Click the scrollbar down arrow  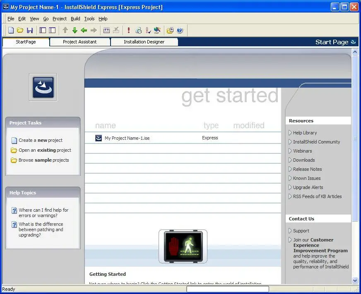355,280
